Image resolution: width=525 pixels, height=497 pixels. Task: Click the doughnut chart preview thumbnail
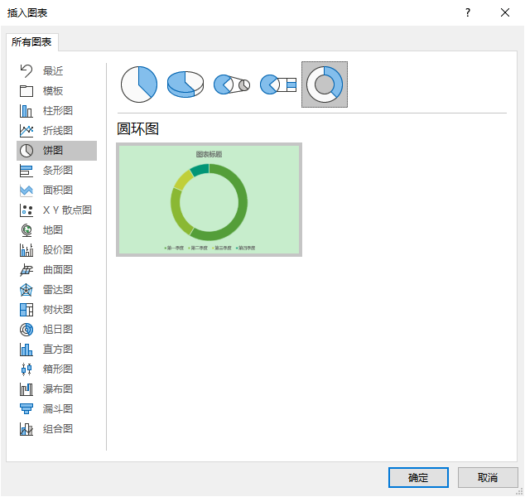tap(209, 200)
